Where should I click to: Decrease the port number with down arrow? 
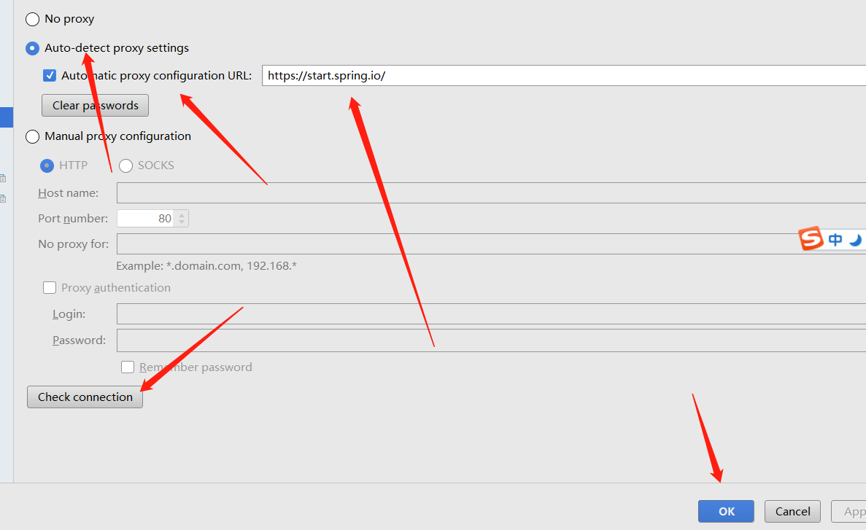click(182, 222)
